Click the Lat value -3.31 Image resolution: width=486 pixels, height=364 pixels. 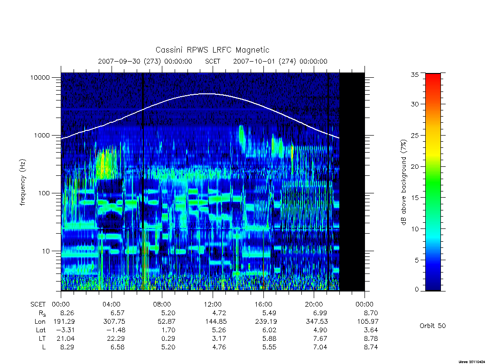point(65,330)
